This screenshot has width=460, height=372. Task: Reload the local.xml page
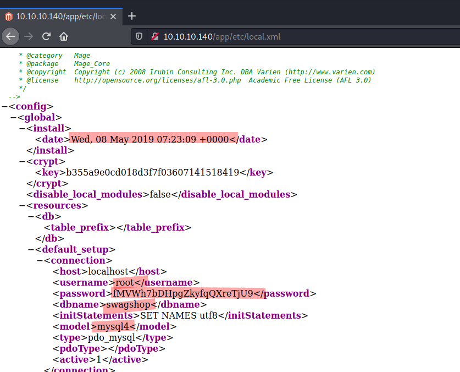(47, 36)
